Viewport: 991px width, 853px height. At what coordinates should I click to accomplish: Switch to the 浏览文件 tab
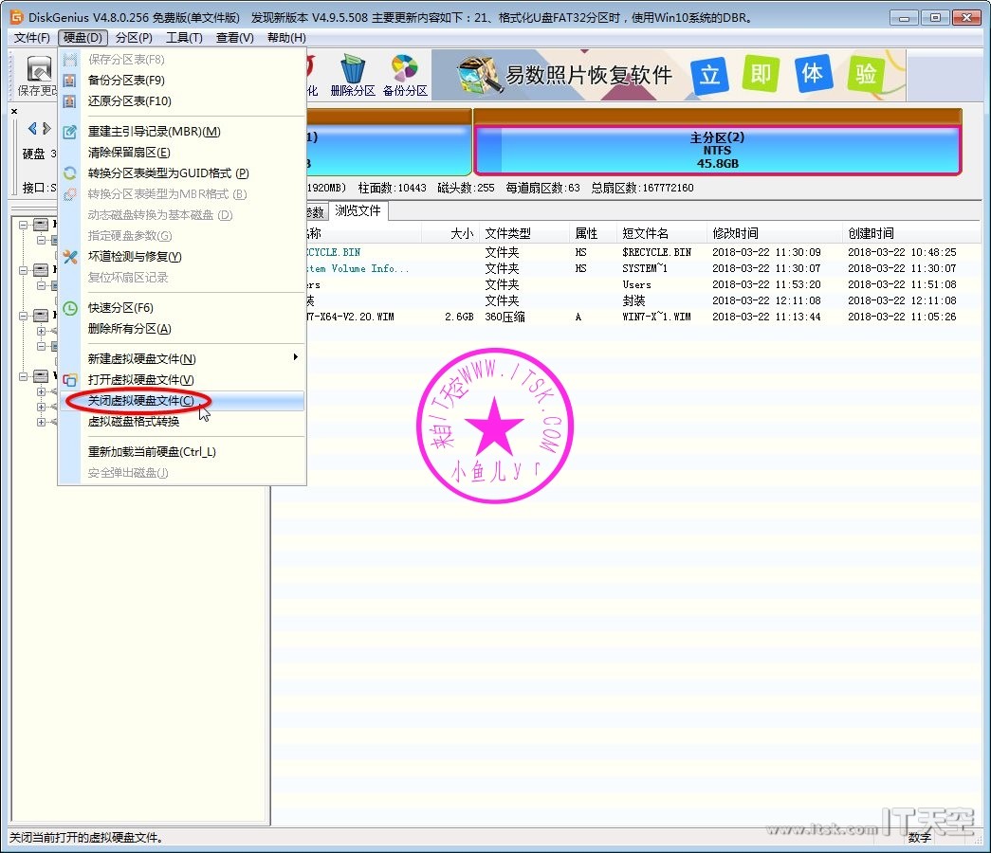[x=358, y=210]
